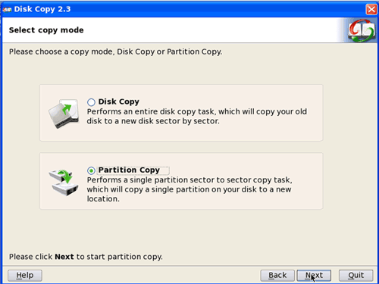Quit the Disk Copy wizard

click(356, 275)
